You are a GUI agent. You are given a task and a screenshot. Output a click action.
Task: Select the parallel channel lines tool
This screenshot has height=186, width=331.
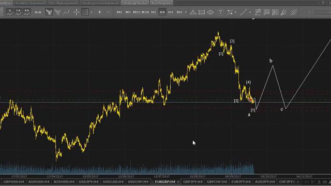[294, 12]
